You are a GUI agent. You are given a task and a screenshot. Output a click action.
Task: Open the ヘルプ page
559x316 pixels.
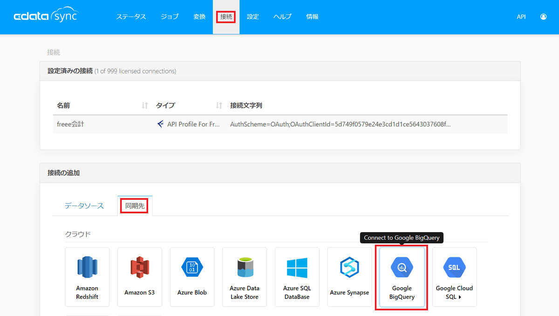pyautogui.click(x=282, y=17)
